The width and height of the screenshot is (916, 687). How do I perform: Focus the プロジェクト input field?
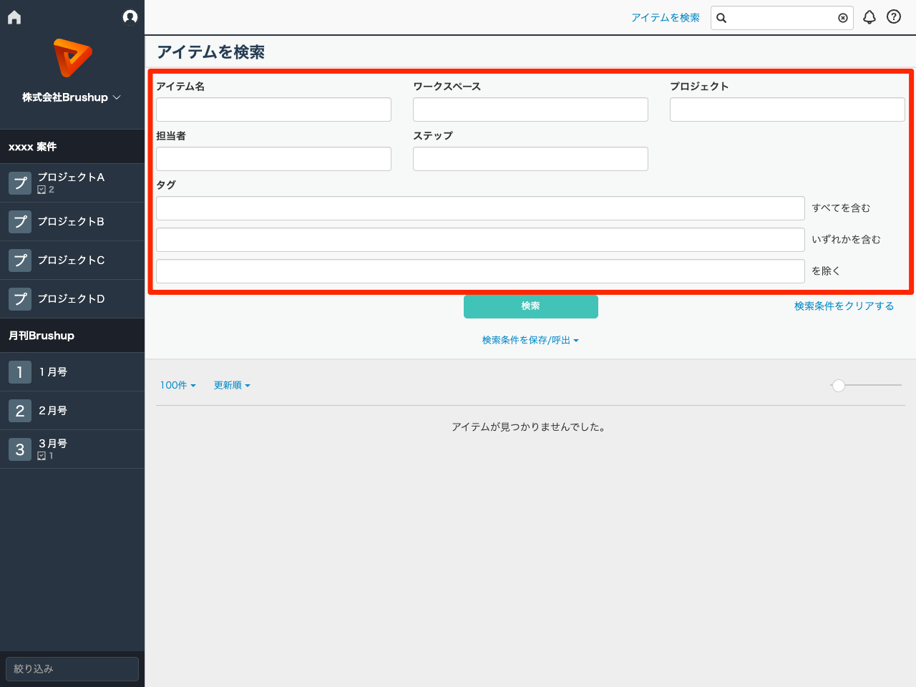coord(787,109)
